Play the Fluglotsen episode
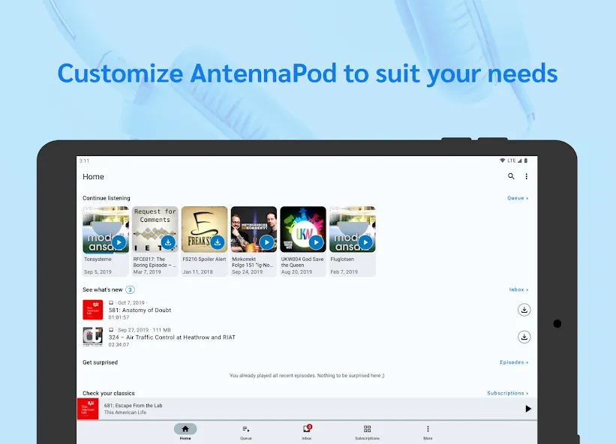This screenshot has width=616, height=444. 365,242
